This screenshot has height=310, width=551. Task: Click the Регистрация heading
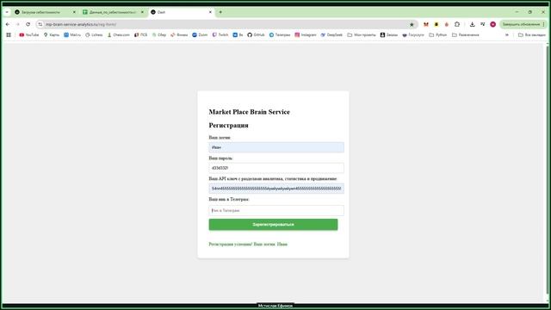(x=228, y=125)
